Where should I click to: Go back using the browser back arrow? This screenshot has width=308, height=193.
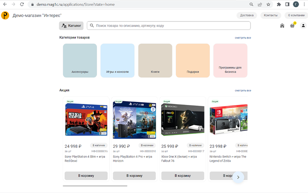pyautogui.click(x=5, y=4)
